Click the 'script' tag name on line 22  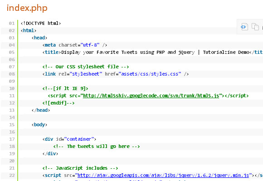53,175
